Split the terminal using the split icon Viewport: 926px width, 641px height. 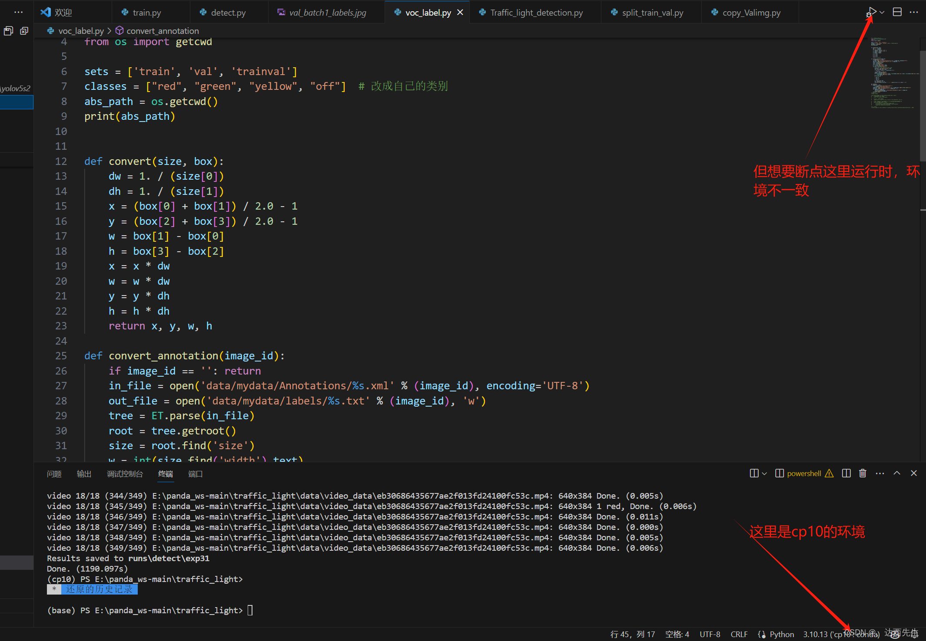click(x=846, y=473)
